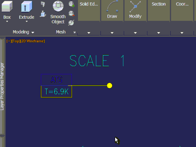Click the Top view control label
This screenshot has height=147, width=196.
point(16,41)
